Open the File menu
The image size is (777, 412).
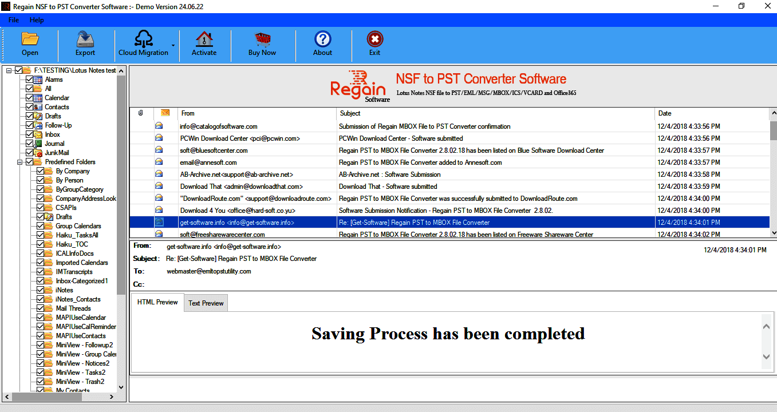14,20
